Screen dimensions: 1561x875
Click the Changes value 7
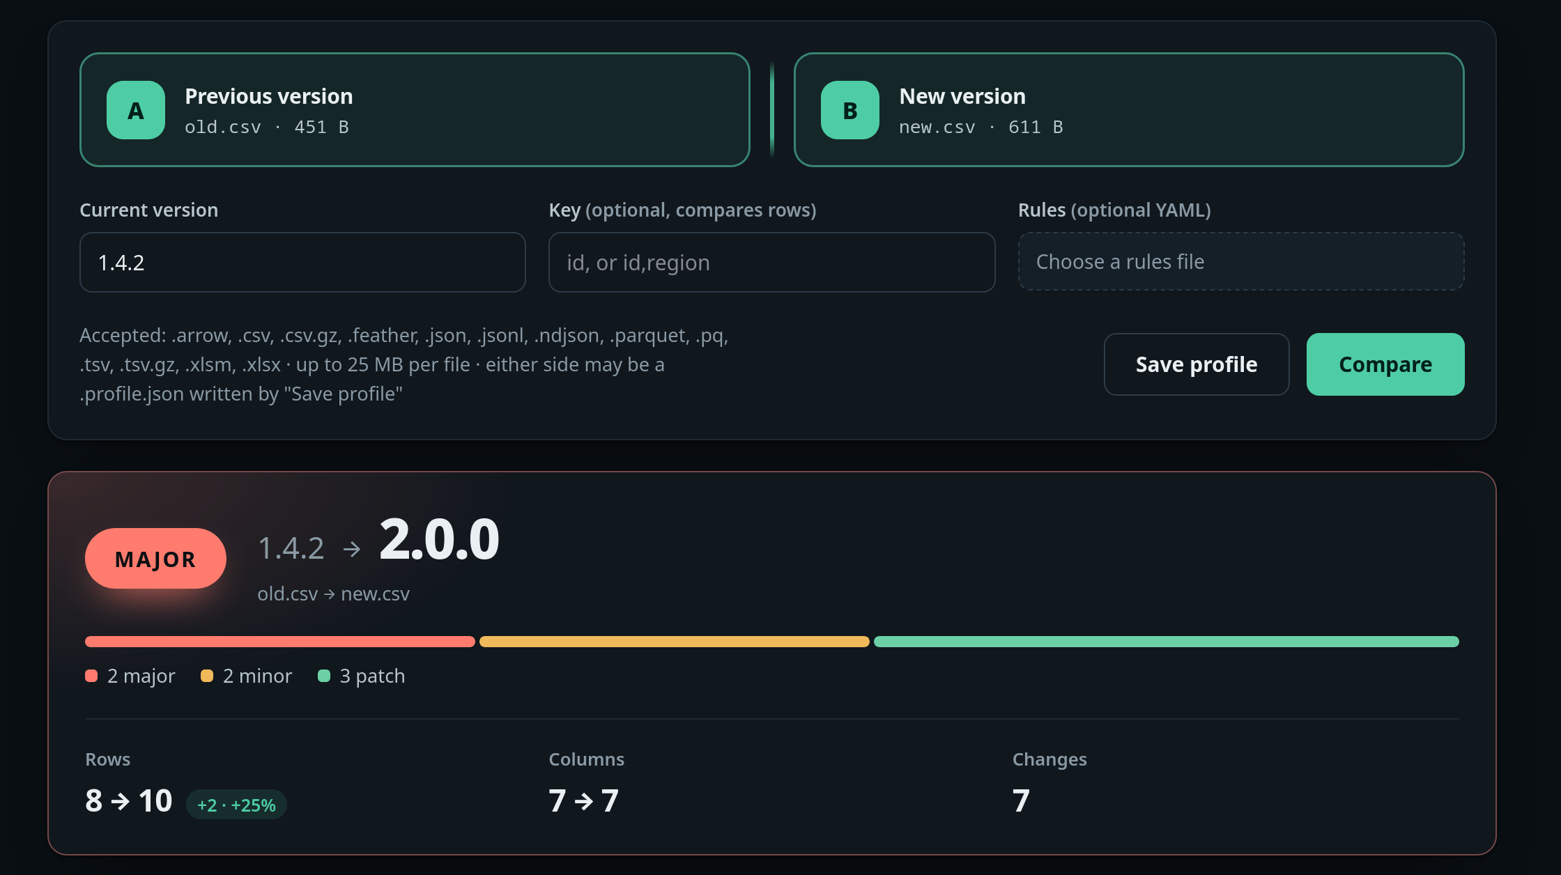1021,800
